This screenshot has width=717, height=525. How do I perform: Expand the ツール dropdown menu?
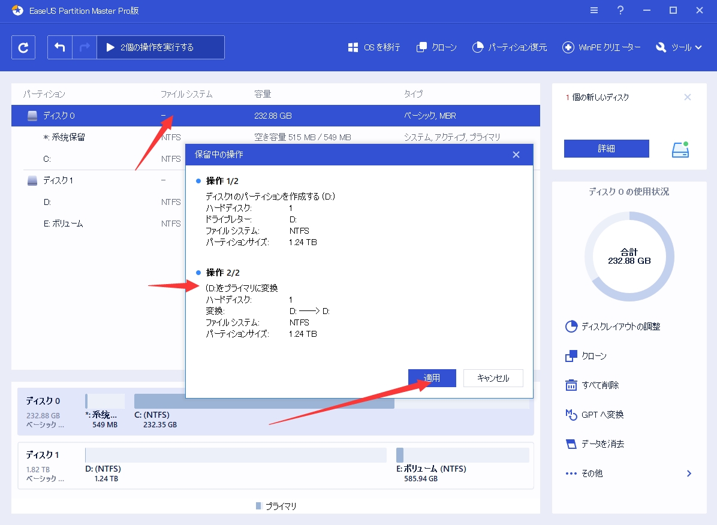click(x=679, y=47)
